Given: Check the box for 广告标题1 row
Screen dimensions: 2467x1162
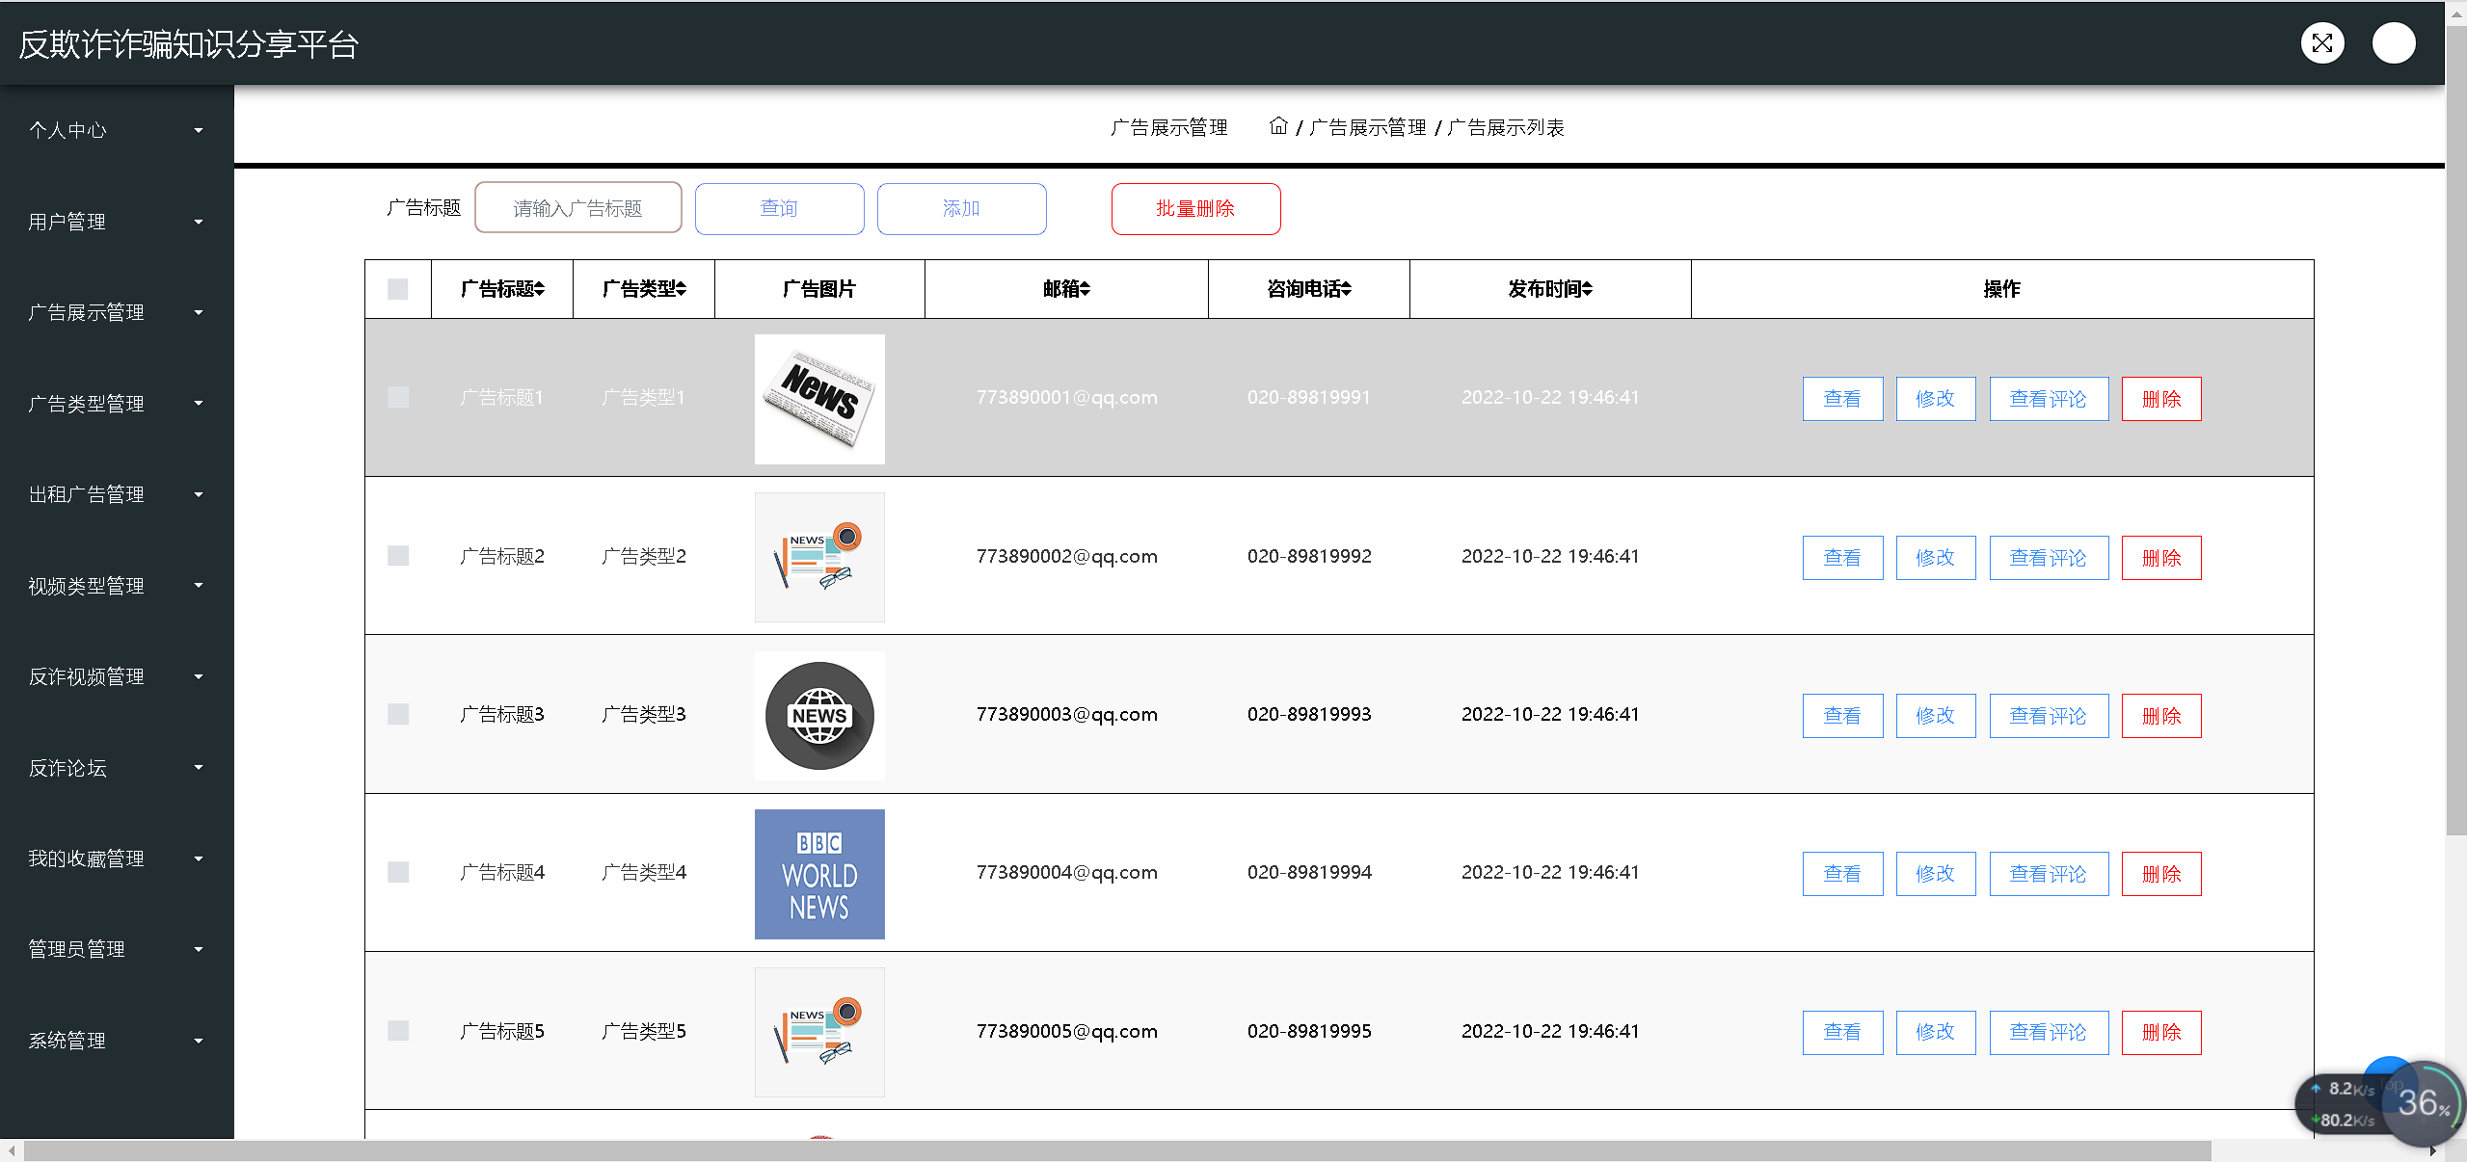Looking at the screenshot, I should (398, 397).
